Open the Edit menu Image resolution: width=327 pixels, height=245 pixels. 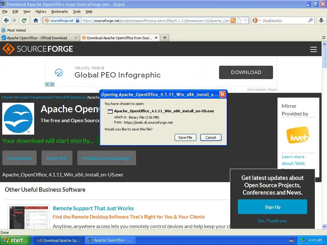click(x=15, y=11)
